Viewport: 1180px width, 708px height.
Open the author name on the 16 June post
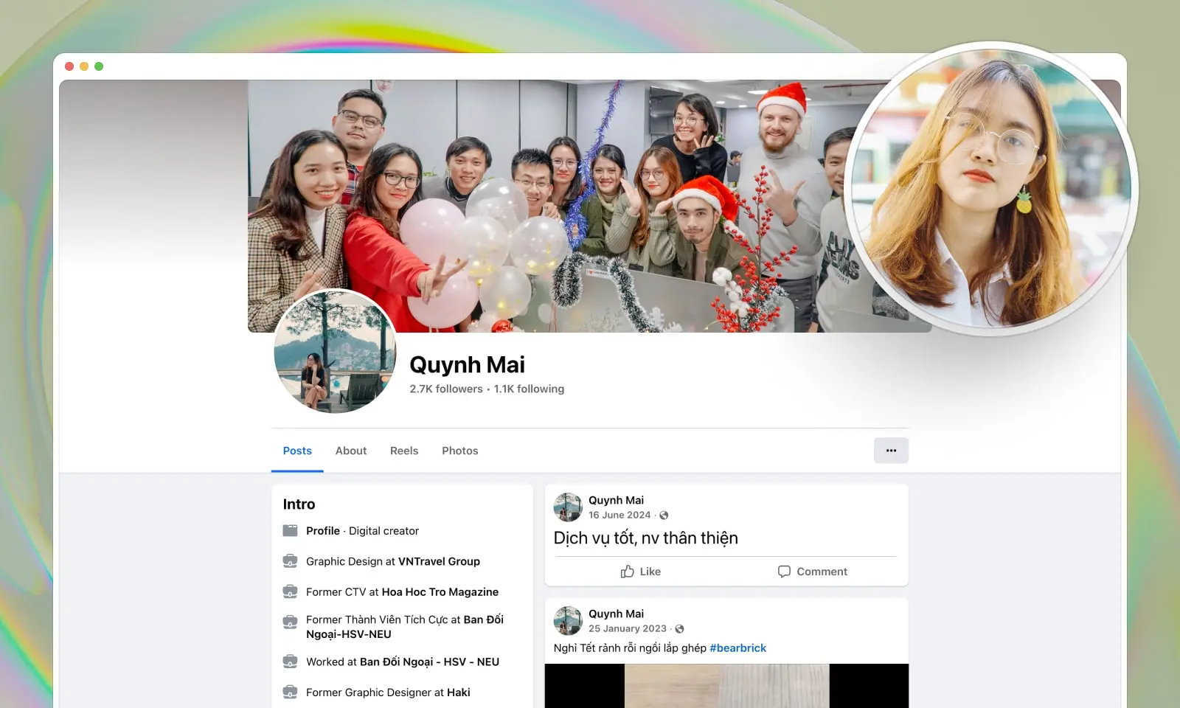point(616,500)
